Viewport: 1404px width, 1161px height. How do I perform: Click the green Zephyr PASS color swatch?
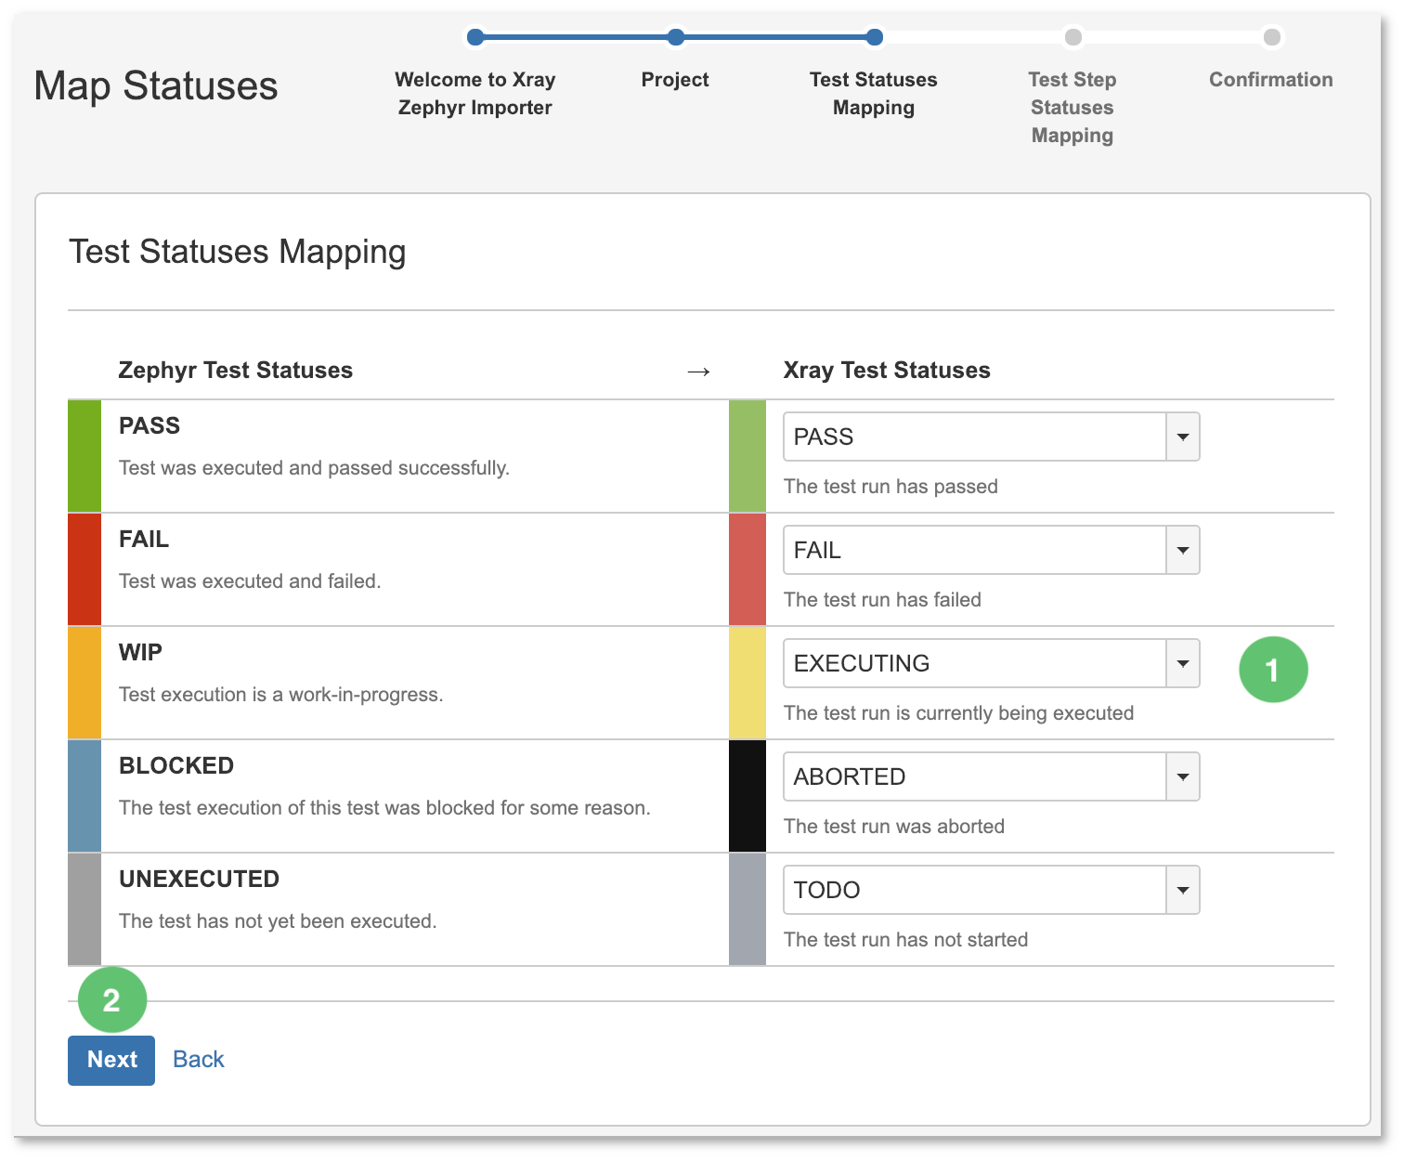pos(84,456)
